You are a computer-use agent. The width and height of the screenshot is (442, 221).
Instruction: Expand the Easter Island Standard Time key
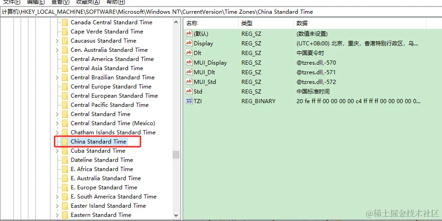57,206
